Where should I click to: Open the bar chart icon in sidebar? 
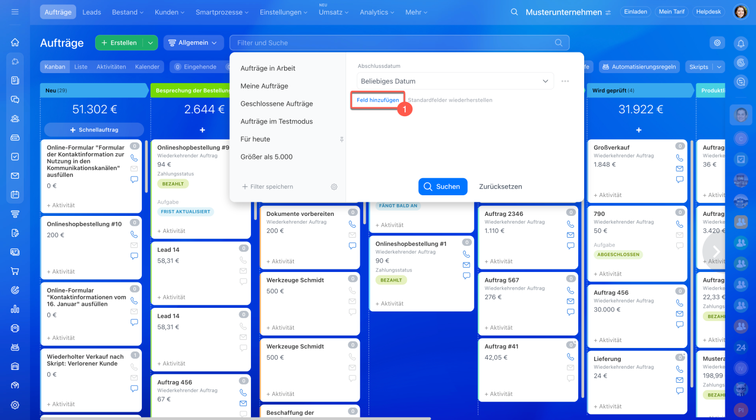15,309
